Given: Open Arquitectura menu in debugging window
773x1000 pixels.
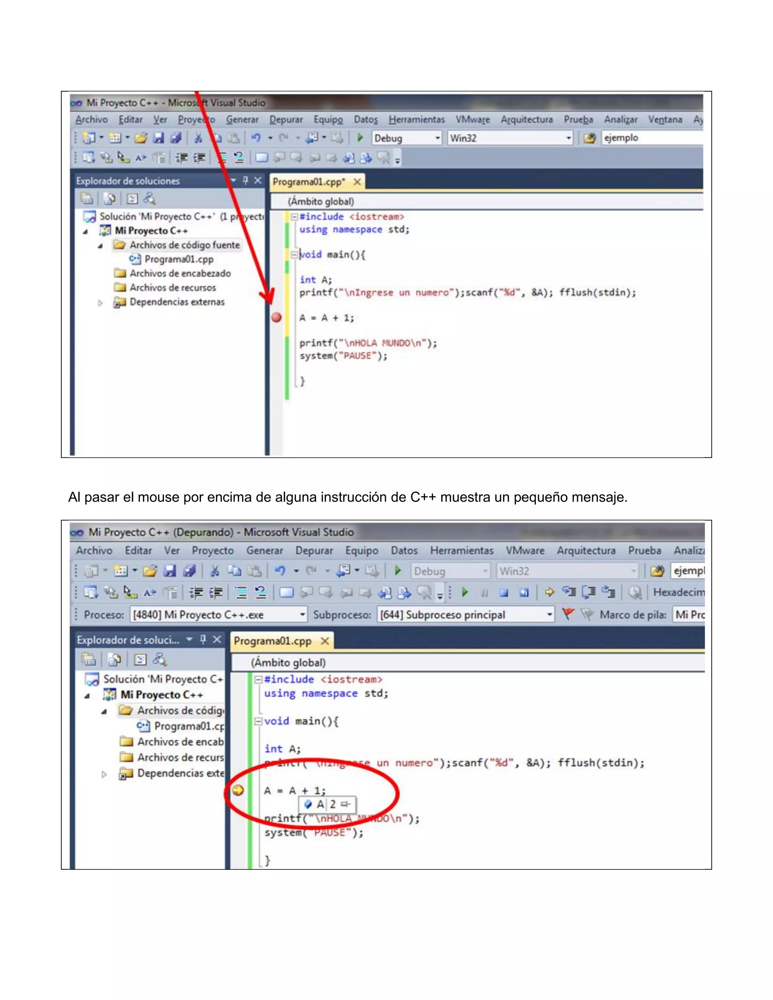Looking at the screenshot, I should [x=586, y=550].
